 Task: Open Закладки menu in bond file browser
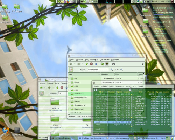point(105,59)
